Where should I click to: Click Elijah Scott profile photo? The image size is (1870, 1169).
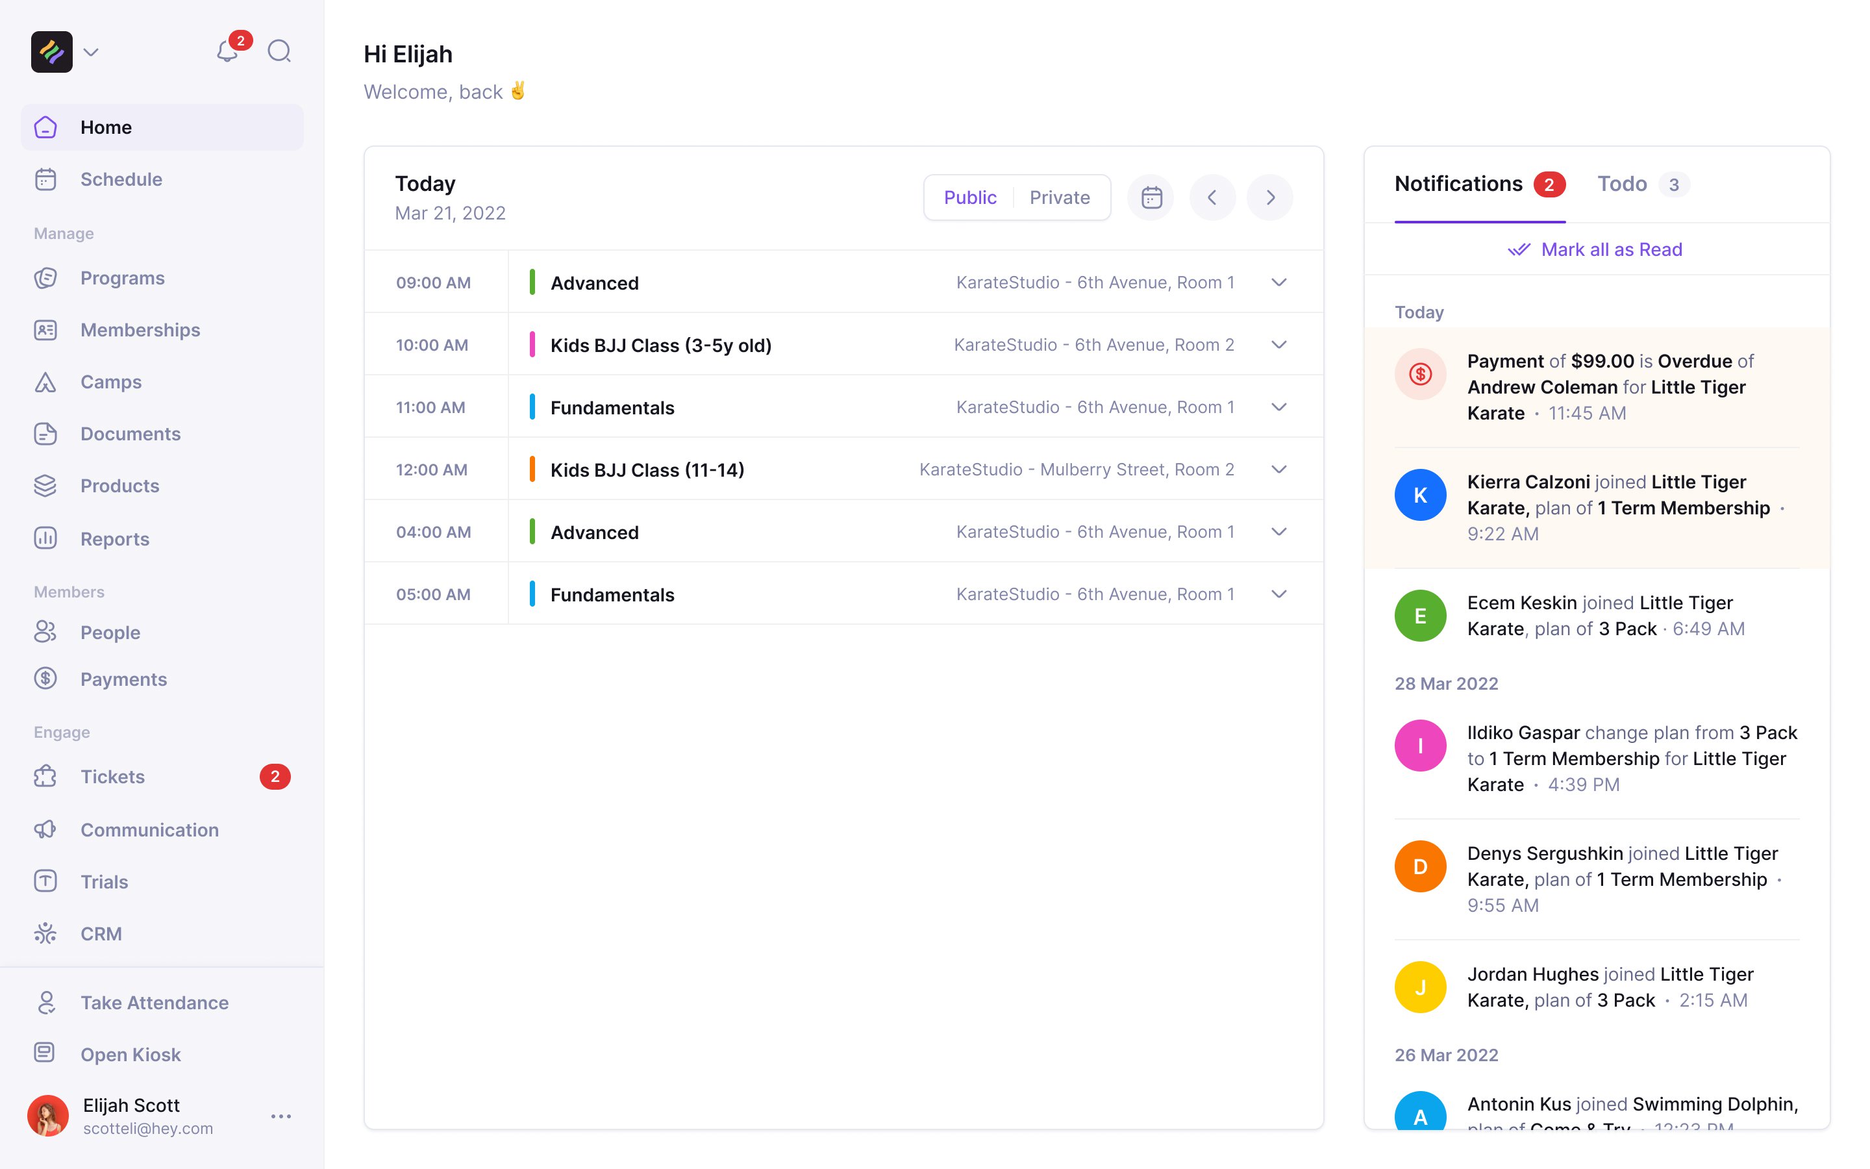pyautogui.click(x=48, y=1116)
